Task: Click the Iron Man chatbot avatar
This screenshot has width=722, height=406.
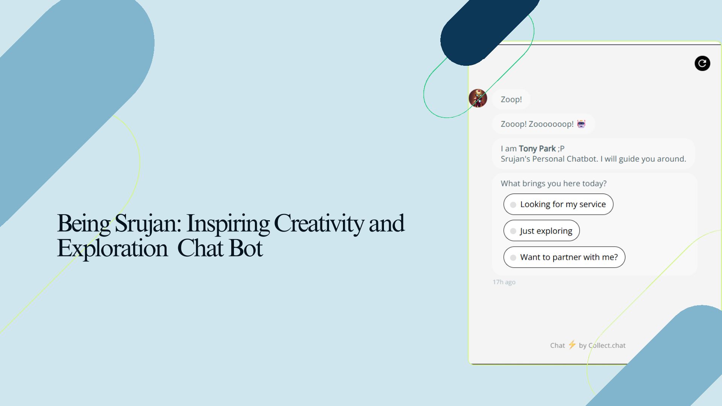Action: 478,98
